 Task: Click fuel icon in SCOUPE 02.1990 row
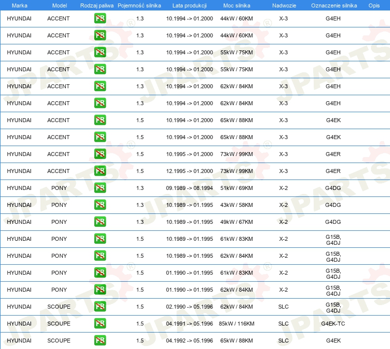(x=100, y=306)
